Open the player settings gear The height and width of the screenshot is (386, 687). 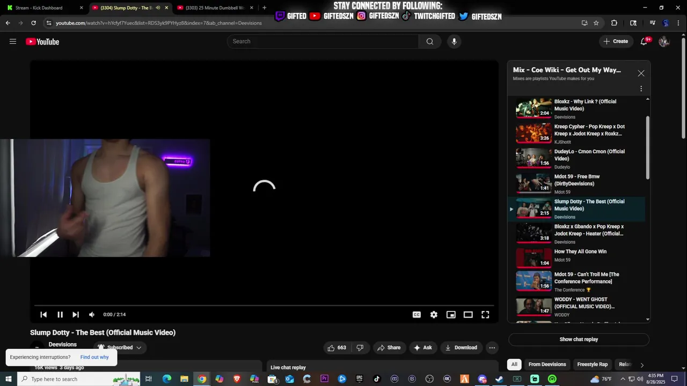(x=434, y=315)
